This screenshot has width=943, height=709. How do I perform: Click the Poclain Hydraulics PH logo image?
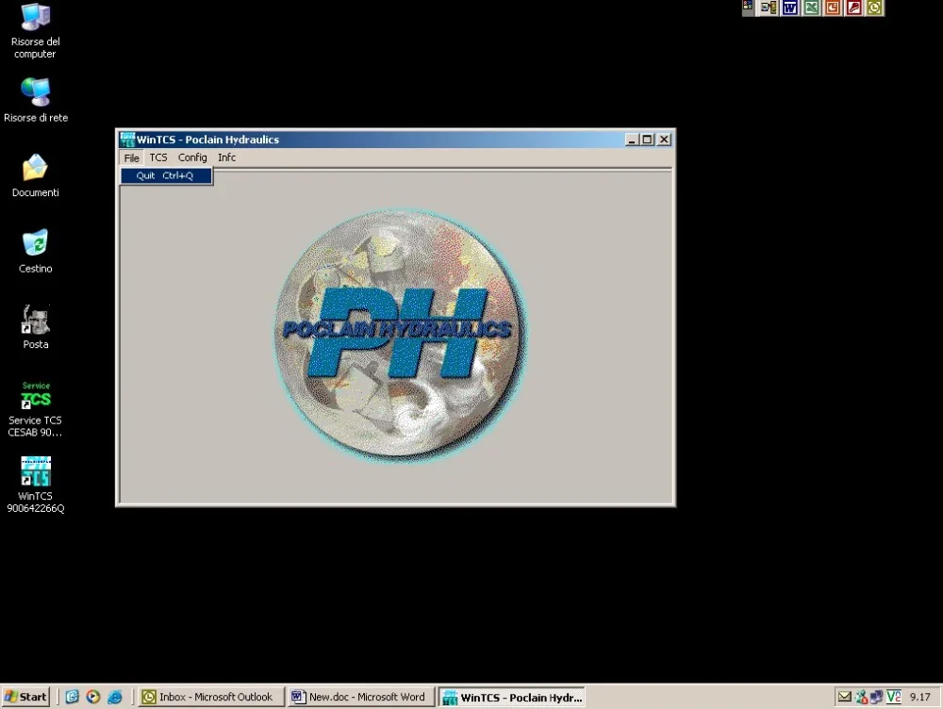(399, 334)
